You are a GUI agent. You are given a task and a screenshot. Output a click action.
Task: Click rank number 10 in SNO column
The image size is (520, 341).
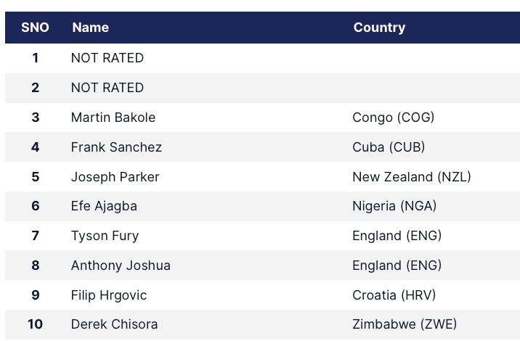35,324
